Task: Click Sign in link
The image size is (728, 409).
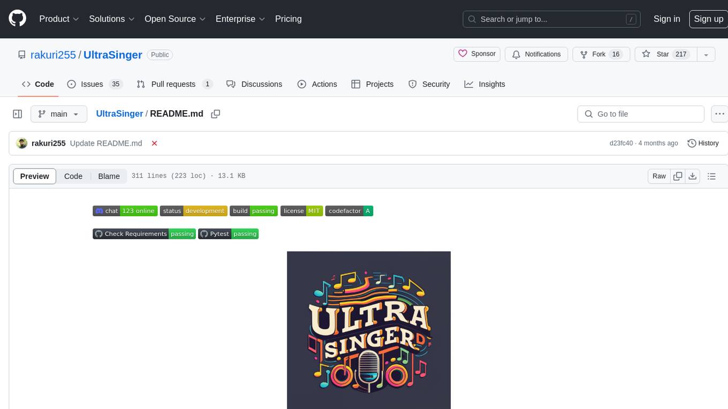Action: 666,19
